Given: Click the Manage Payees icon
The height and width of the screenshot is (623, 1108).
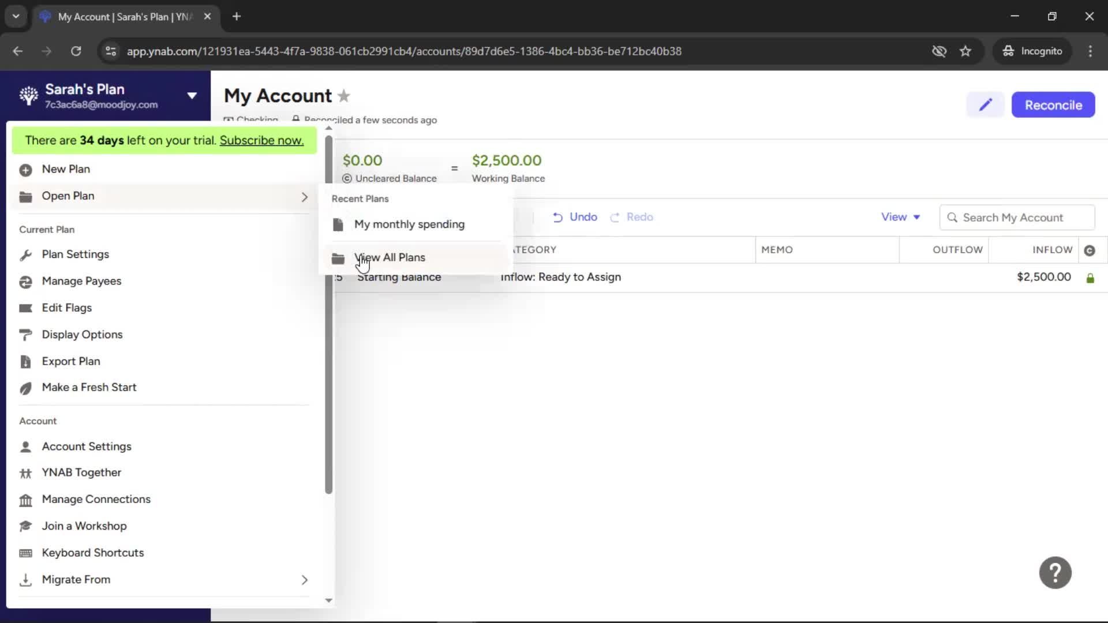Looking at the screenshot, I should [25, 282].
